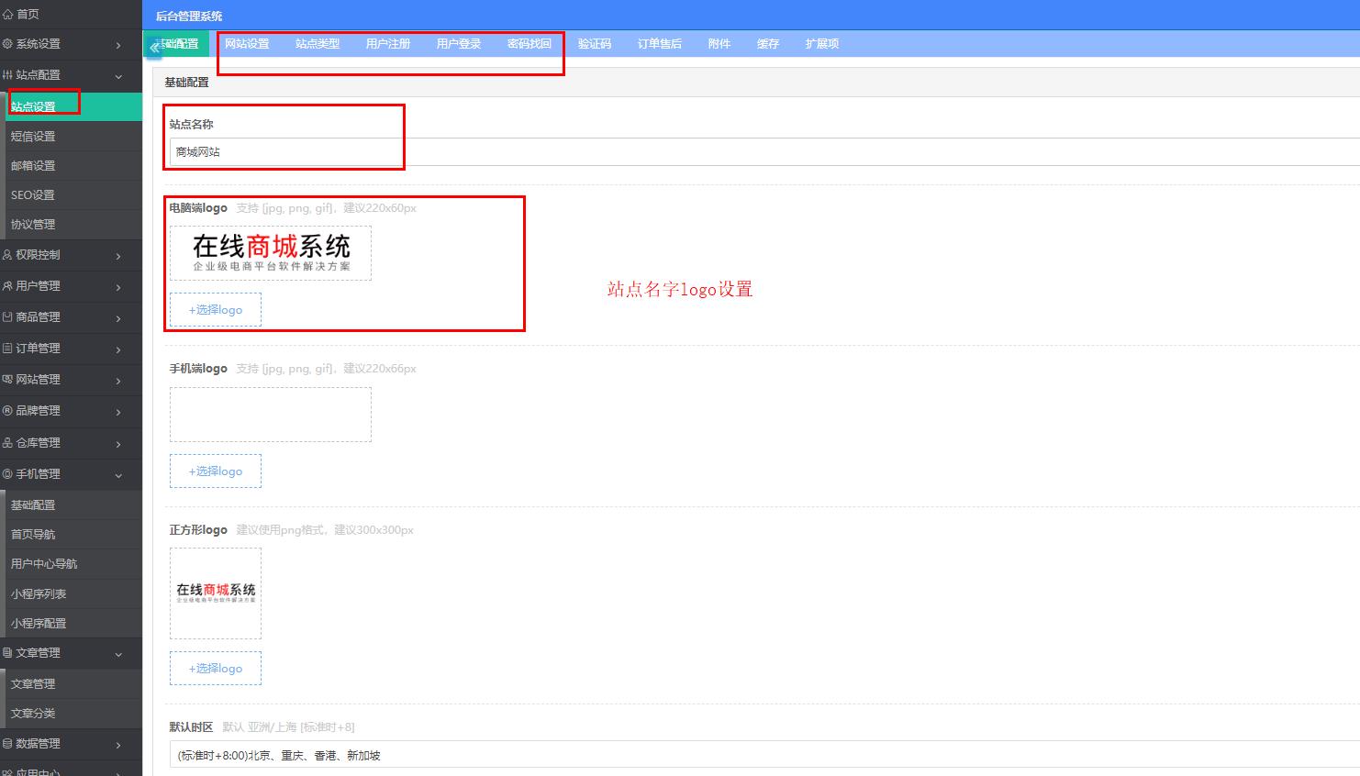Open 邮箱设置 in the sidebar
Screen dimensions: 1360x776
(x=72, y=166)
